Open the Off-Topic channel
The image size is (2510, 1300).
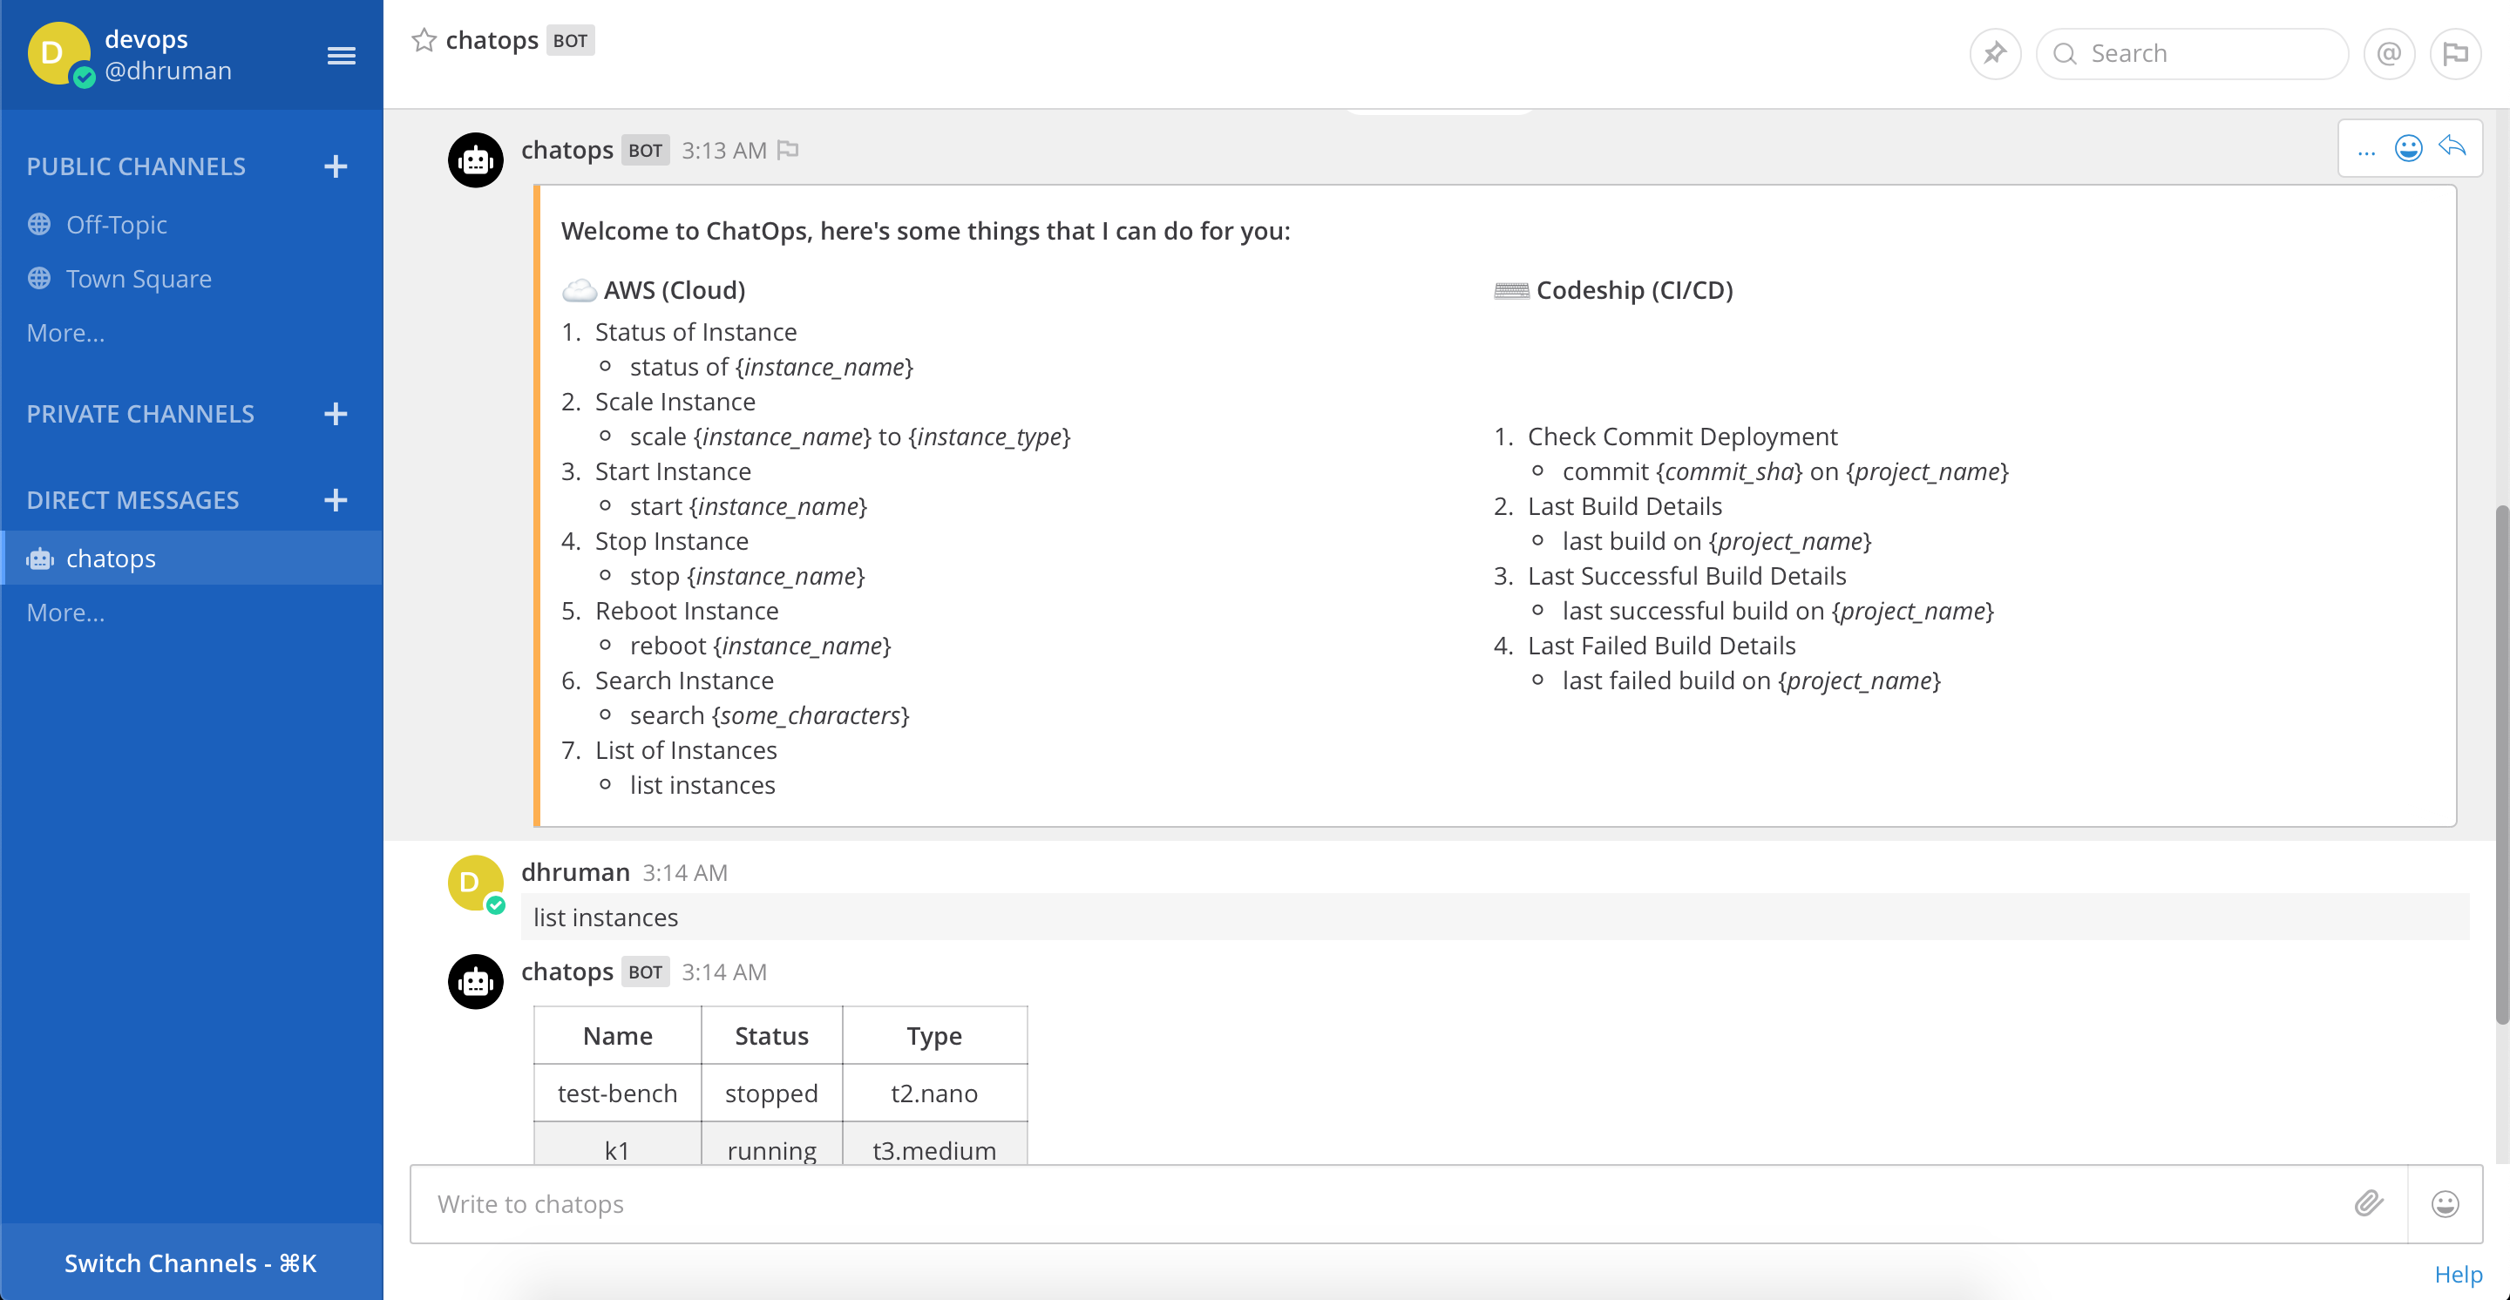(116, 225)
